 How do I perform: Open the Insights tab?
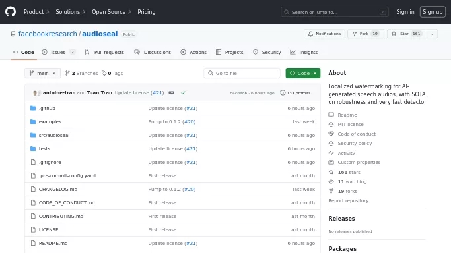[x=304, y=53]
